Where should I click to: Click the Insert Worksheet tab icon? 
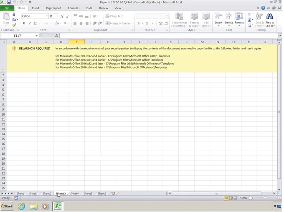113,194
